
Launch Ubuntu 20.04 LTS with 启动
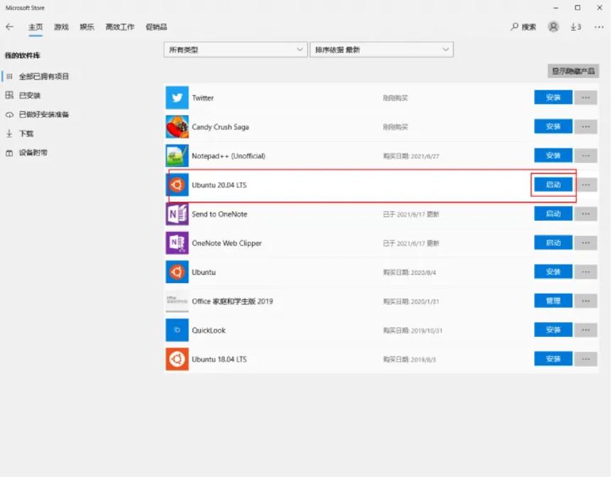(553, 184)
